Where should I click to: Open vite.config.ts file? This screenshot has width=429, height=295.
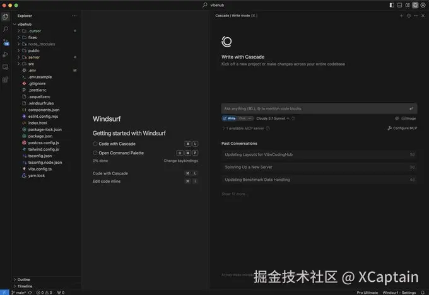40,169
